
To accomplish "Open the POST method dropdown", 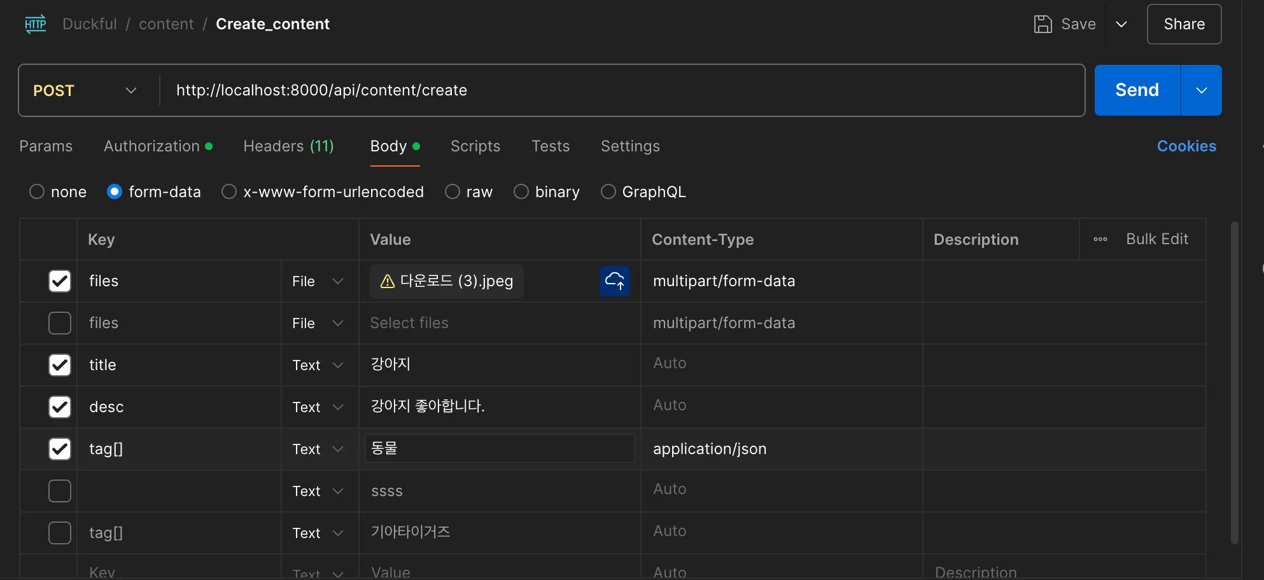I will (86, 90).
